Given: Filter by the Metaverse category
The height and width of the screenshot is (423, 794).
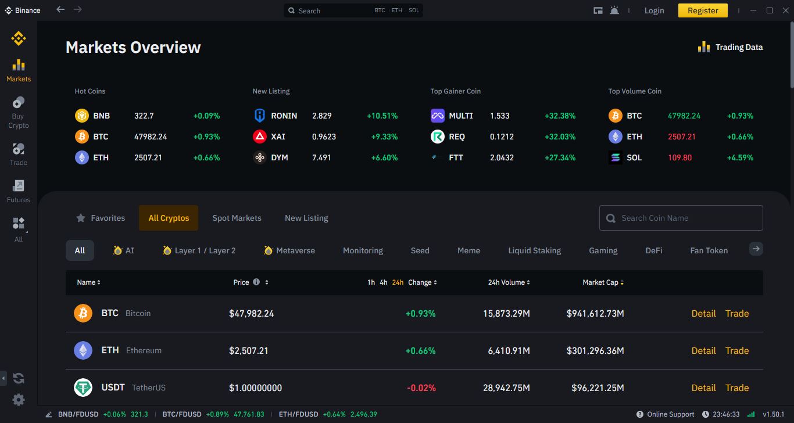Looking at the screenshot, I should tap(289, 250).
